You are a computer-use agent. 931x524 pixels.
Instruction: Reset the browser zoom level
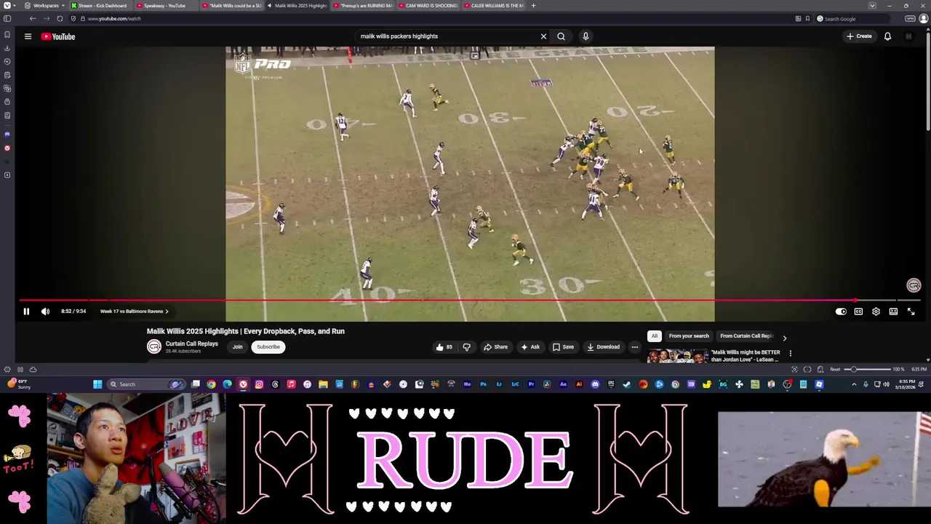click(x=835, y=370)
